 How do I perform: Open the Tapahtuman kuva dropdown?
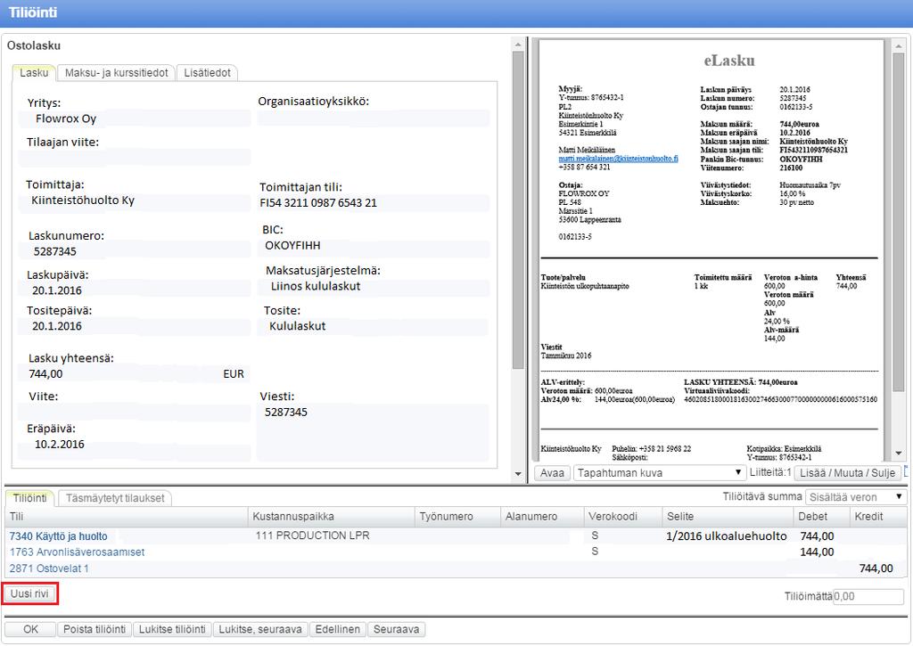[x=659, y=472]
